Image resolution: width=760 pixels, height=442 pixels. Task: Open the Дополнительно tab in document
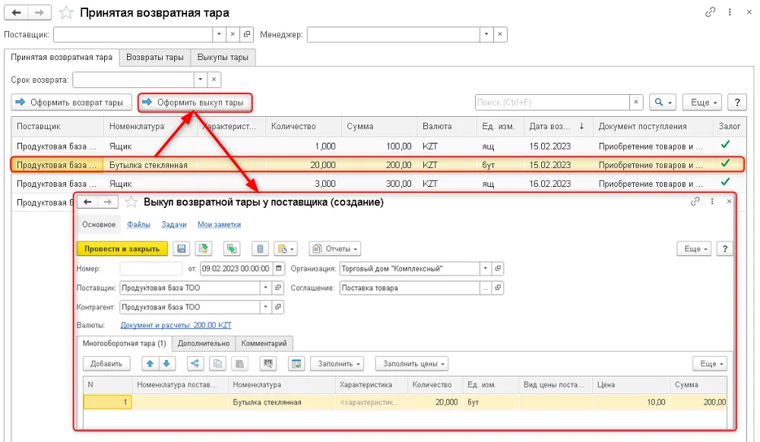coord(204,343)
